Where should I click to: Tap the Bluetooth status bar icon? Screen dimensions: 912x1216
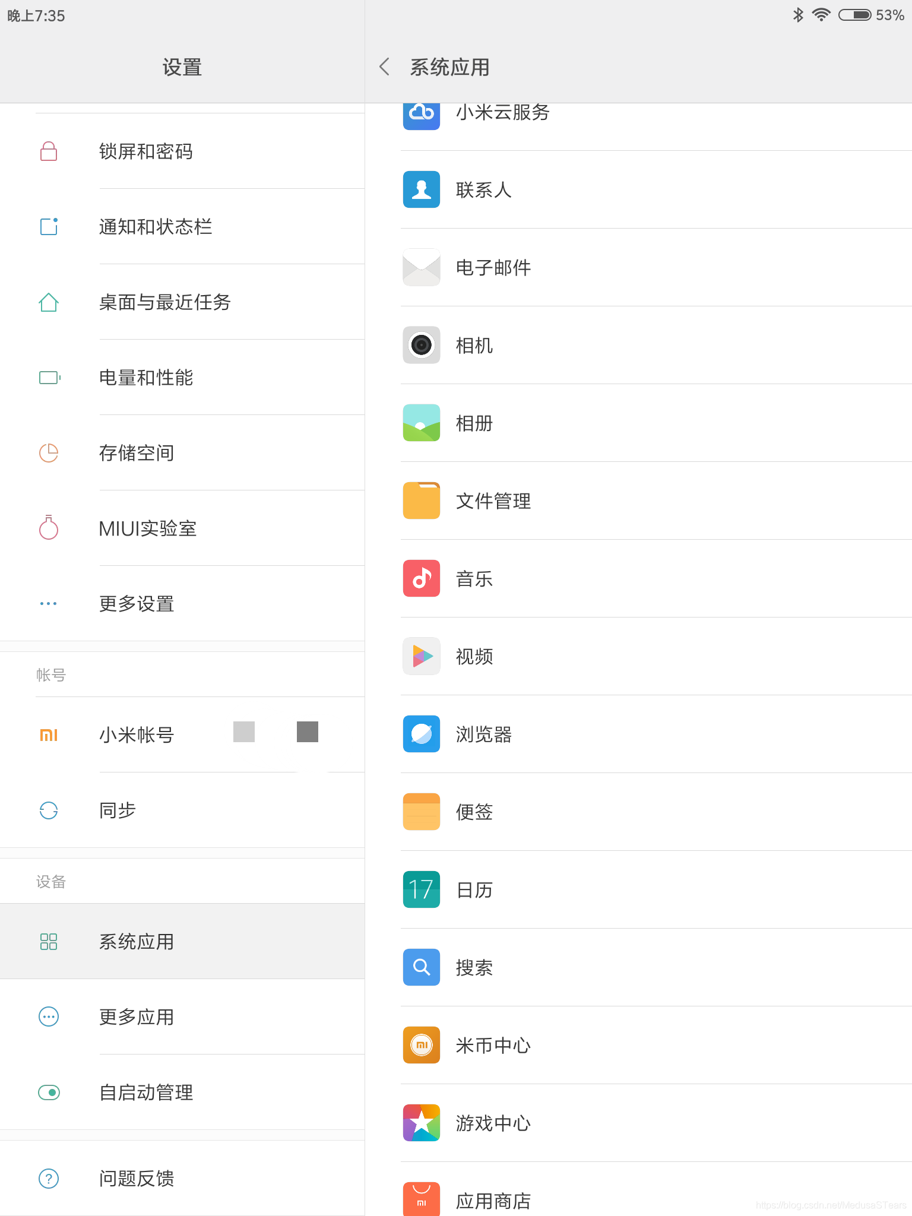(x=799, y=15)
